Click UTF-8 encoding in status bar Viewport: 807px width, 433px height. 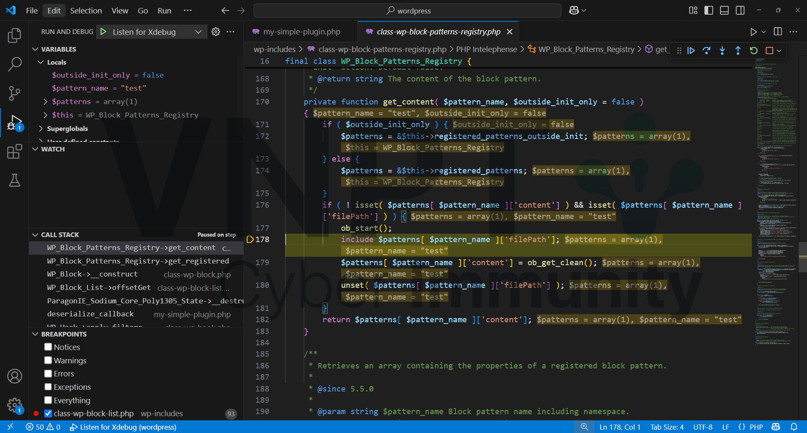coord(703,427)
